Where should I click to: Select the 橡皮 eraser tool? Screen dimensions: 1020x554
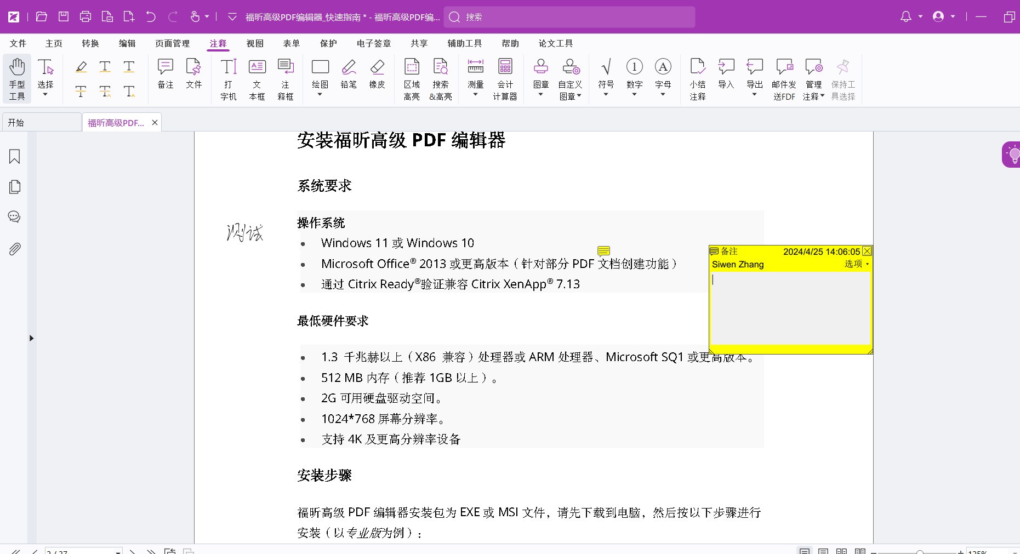coord(377,73)
